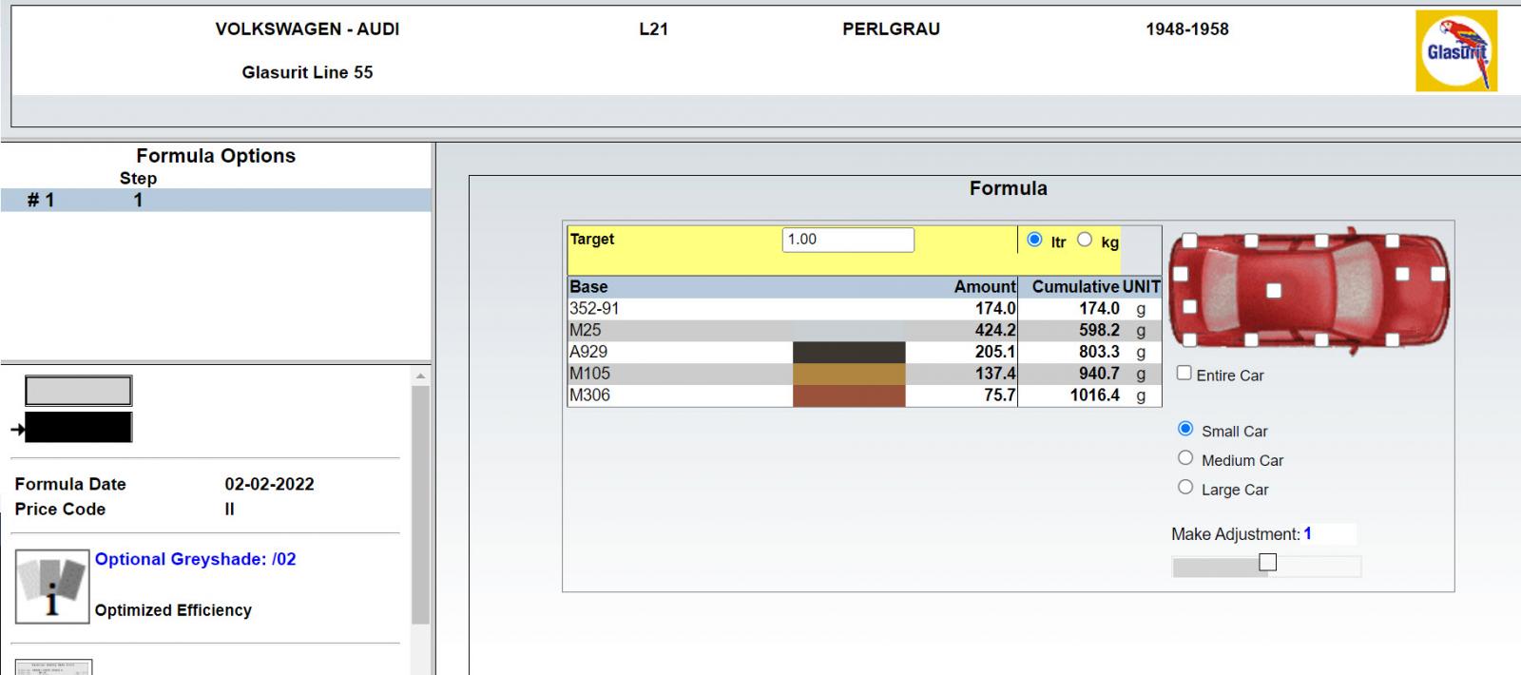Choose the Medium Car option

[1185, 458]
